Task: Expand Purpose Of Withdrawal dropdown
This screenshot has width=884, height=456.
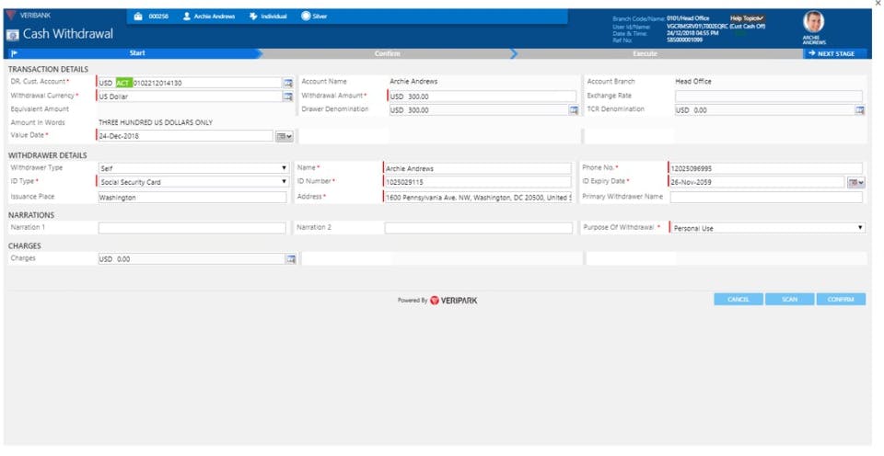Action: tap(767, 228)
